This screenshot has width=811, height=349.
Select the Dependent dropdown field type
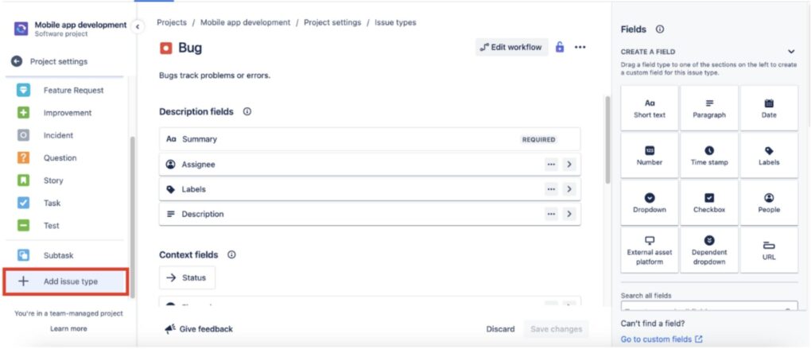pos(709,250)
